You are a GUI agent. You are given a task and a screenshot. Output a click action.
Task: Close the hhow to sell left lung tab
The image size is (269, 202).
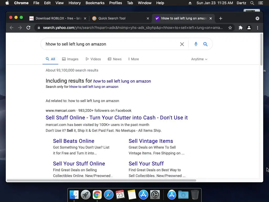click(211, 18)
